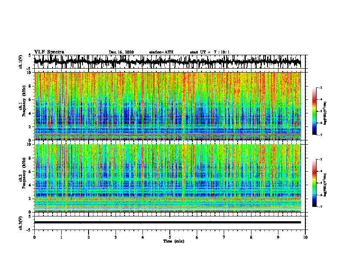Viewport: 344px width, 266px height.
Task: Click the ch.2 Frequency (kHz) axis label
Action: click(23, 173)
